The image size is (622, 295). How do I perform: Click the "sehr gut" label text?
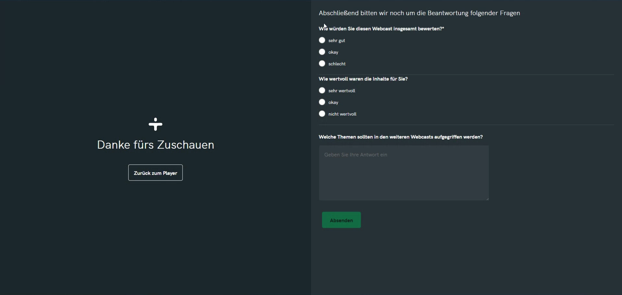(336, 40)
